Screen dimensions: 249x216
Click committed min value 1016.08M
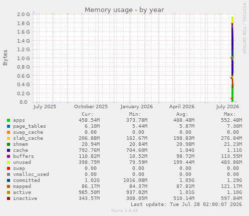pyautogui.click(x=135, y=180)
